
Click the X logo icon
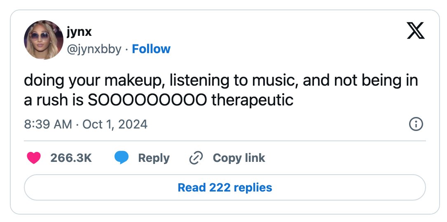tap(415, 30)
